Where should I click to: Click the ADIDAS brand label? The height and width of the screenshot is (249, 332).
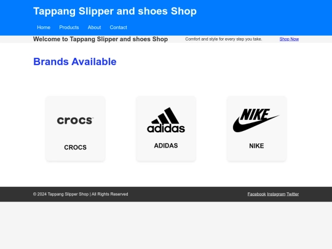tap(166, 146)
